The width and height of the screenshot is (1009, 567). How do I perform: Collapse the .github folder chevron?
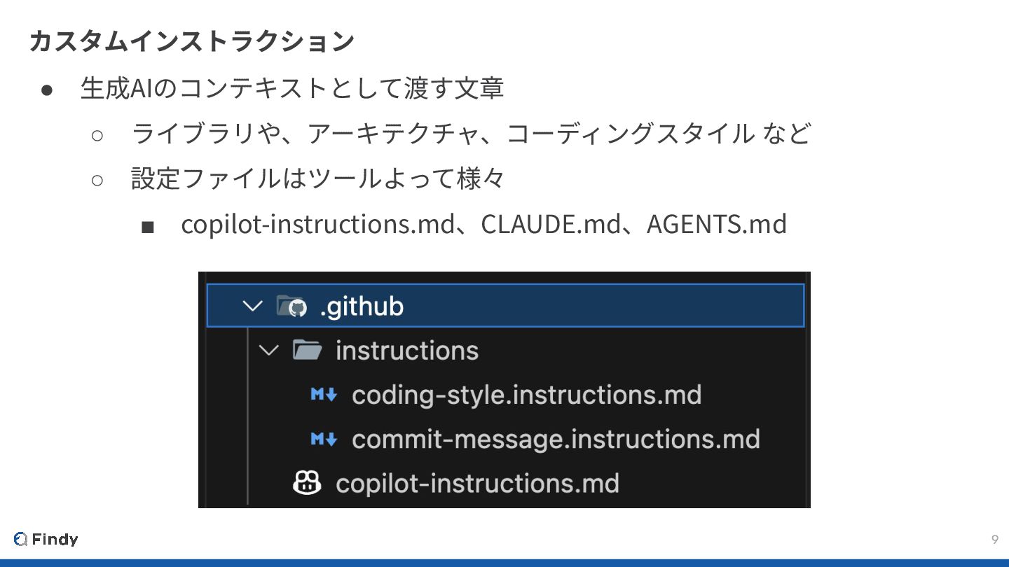(252, 306)
